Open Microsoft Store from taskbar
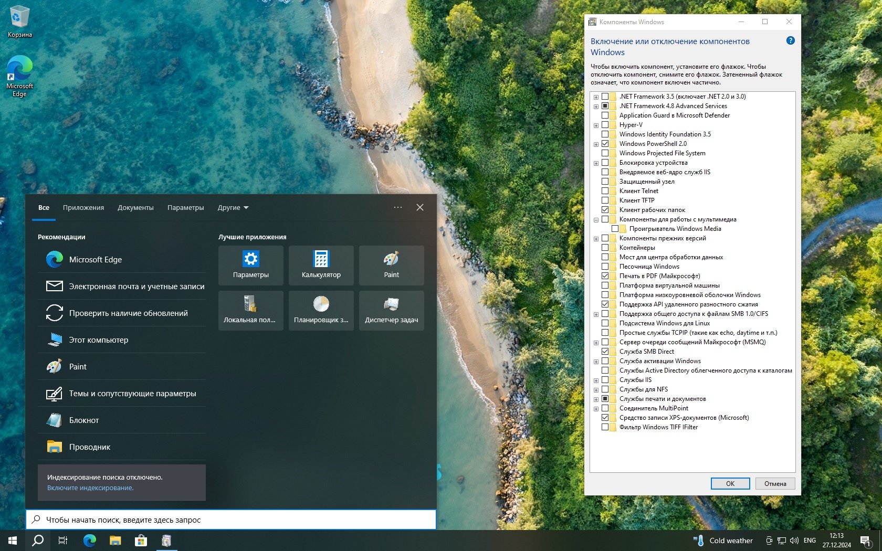 click(x=141, y=541)
